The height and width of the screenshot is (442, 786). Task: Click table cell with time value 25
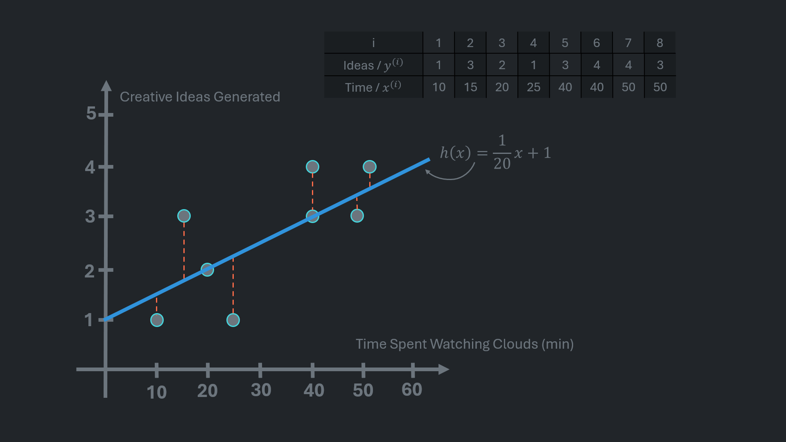click(533, 87)
